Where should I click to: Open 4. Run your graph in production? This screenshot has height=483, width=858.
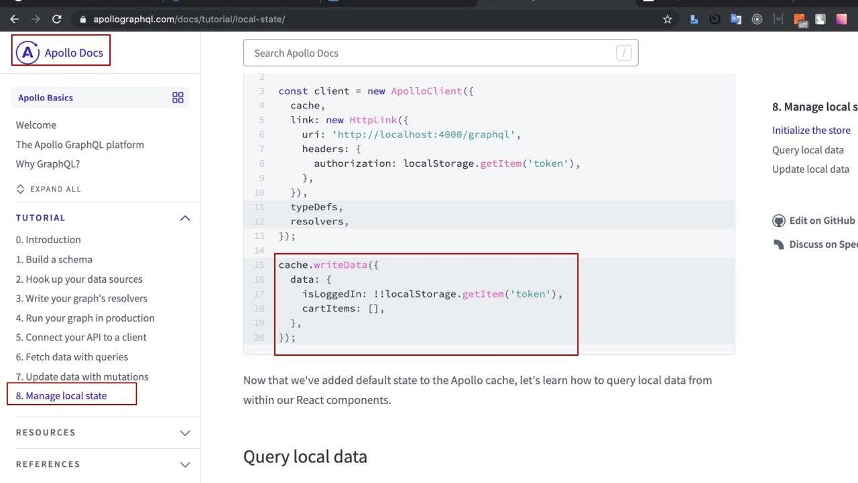pyautogui.click(x=85, y=318)
